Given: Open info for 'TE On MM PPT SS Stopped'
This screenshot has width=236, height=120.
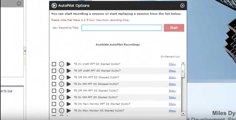Looking at the screenshot, I should point(61,84).
